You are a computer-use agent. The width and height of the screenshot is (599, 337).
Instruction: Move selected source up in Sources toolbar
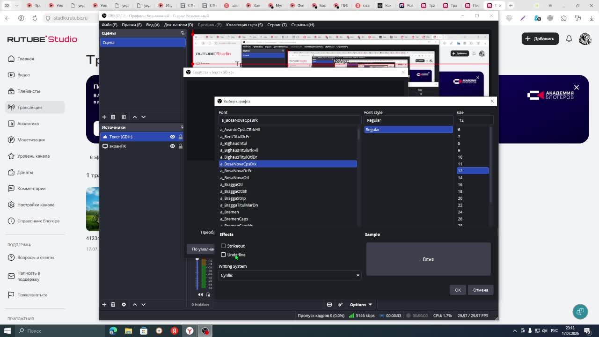click(x=134, y=305)
